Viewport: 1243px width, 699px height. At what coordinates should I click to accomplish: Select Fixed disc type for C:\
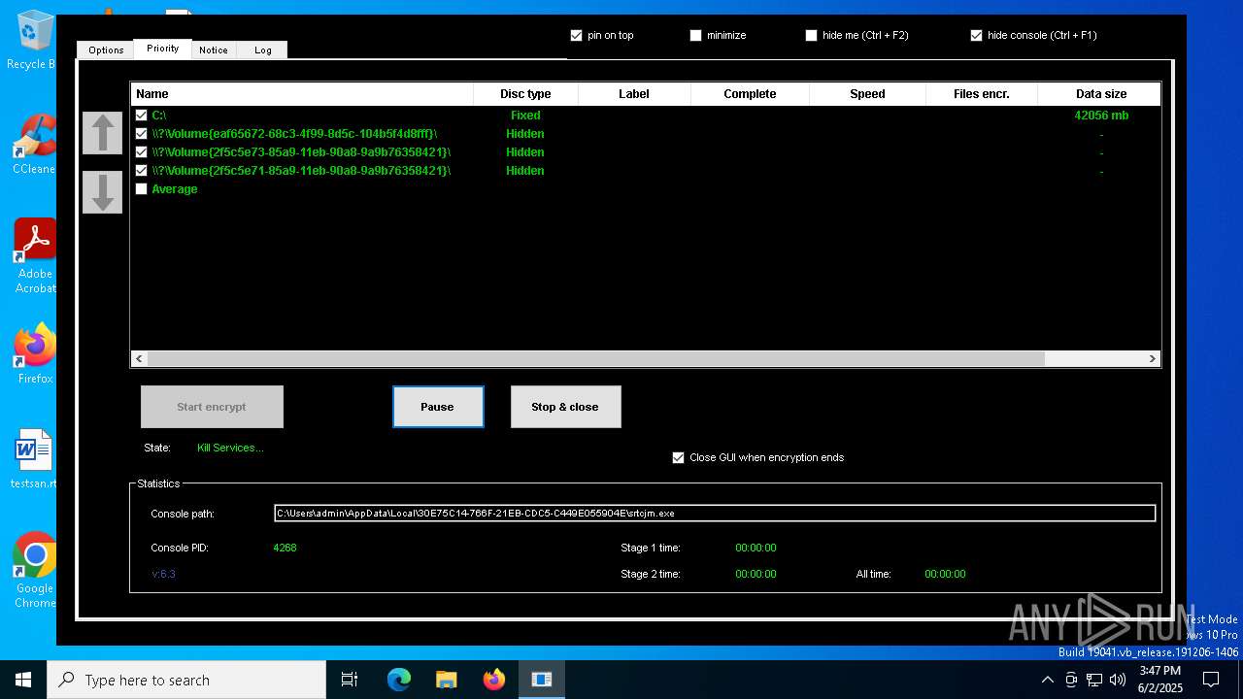pyautogui.click(x=525, y=116)
